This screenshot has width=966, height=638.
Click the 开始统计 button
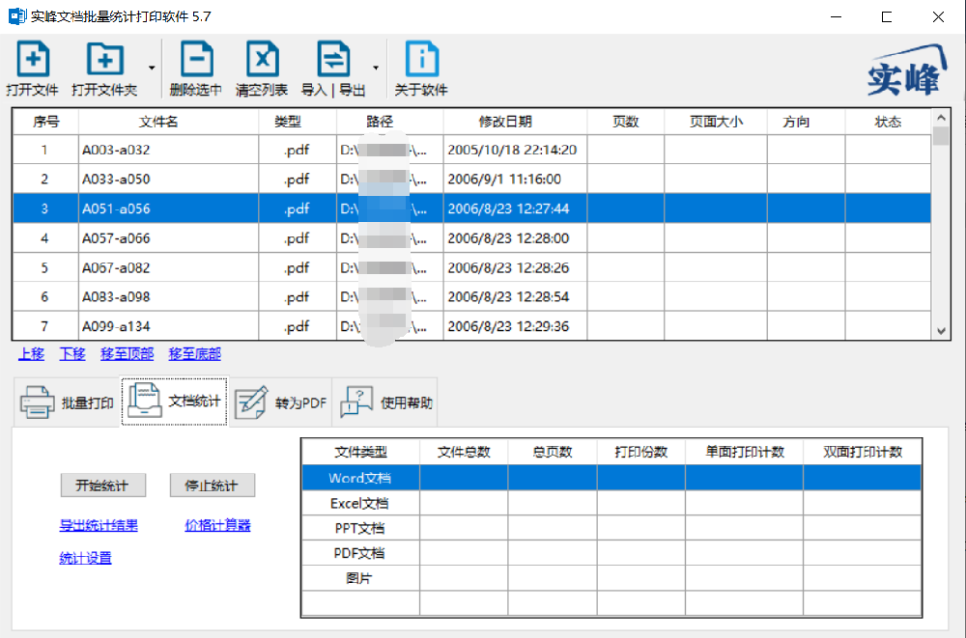click(x=103, y=485)
